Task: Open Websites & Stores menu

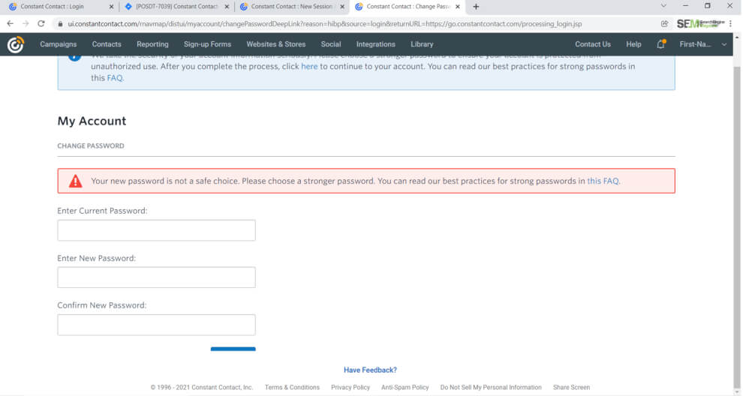Action: point(275,44)
